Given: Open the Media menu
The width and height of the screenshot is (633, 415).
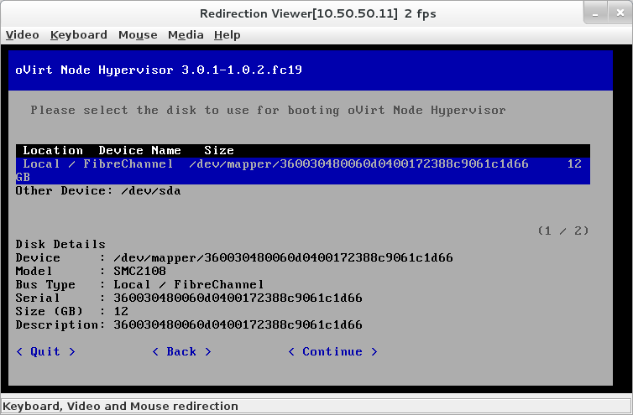Looking at the screenshot, I should 186,34.
